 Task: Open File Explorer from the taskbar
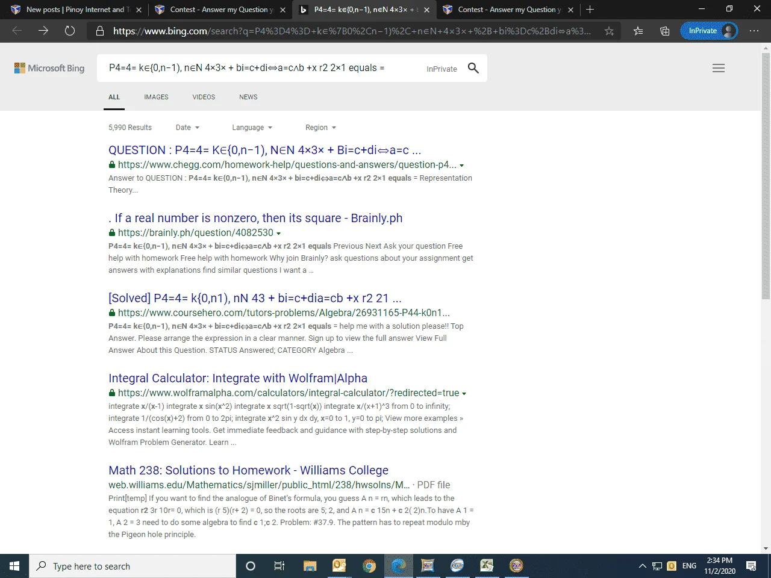(310, 566)
